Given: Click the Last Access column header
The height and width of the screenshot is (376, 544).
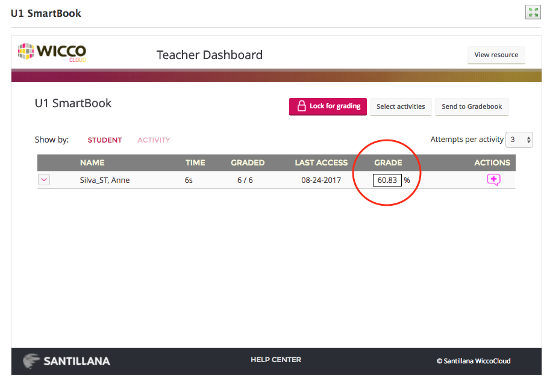Looking at the screenshot, I should click(x=321, y=162).
